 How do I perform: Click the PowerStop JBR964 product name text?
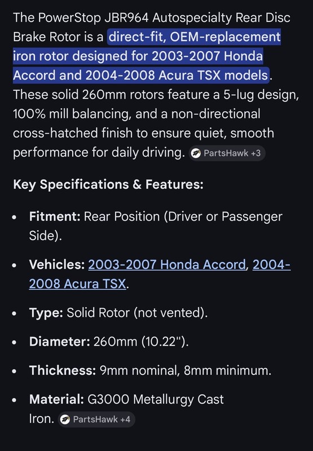[x=94, y=18]
